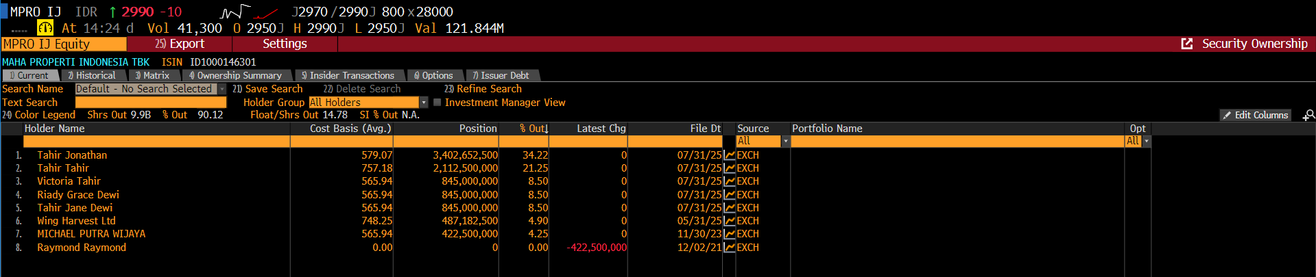This screenshot has width=1316, height=277.
Task: Select holder Wing Harvest Ltd
Action: click(76, 221)
